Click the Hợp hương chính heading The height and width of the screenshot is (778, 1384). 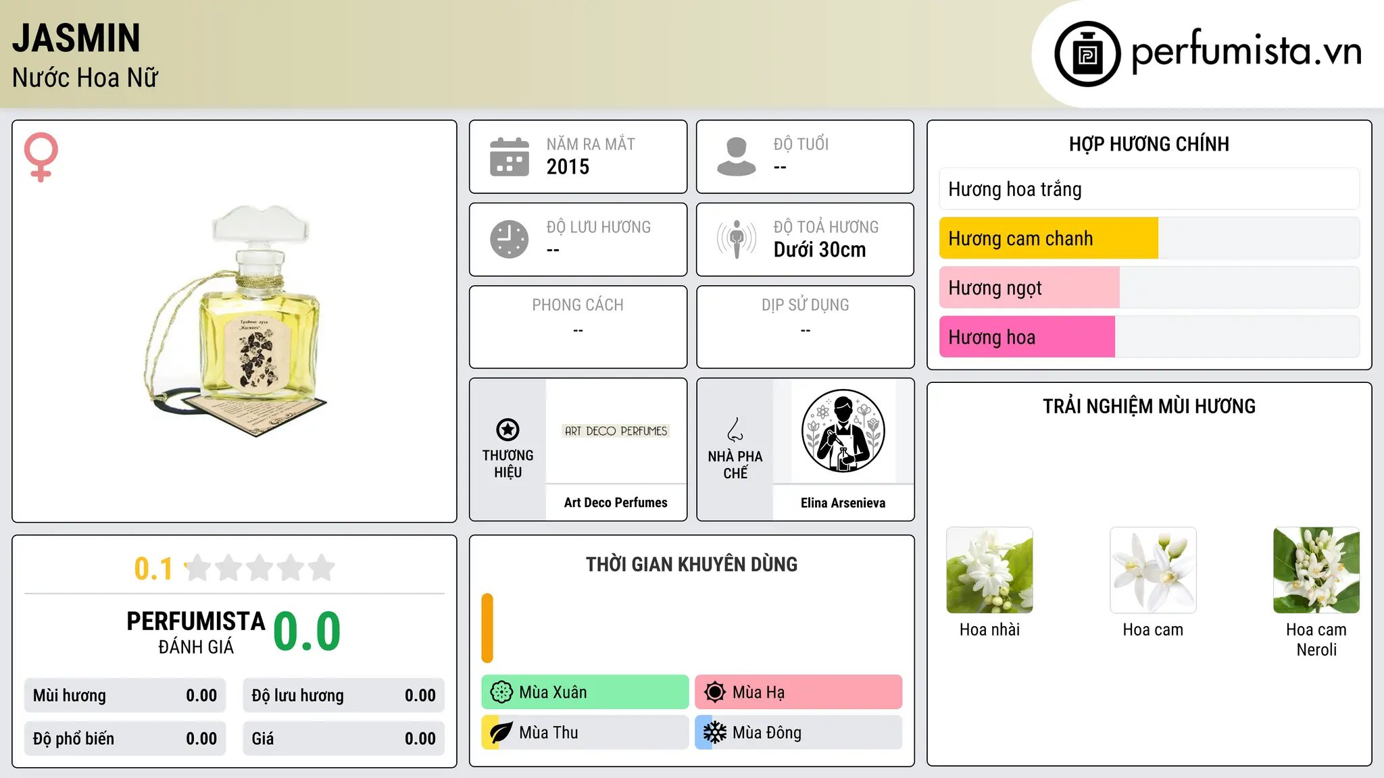pos(1149,144)
